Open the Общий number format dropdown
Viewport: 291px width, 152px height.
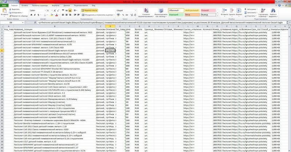[135, 11]
